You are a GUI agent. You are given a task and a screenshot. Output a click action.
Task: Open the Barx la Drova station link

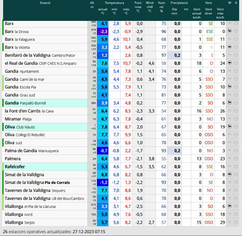(16, 31)
